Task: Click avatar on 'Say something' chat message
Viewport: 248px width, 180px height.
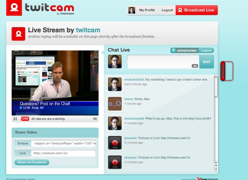Action: point(115,84)
